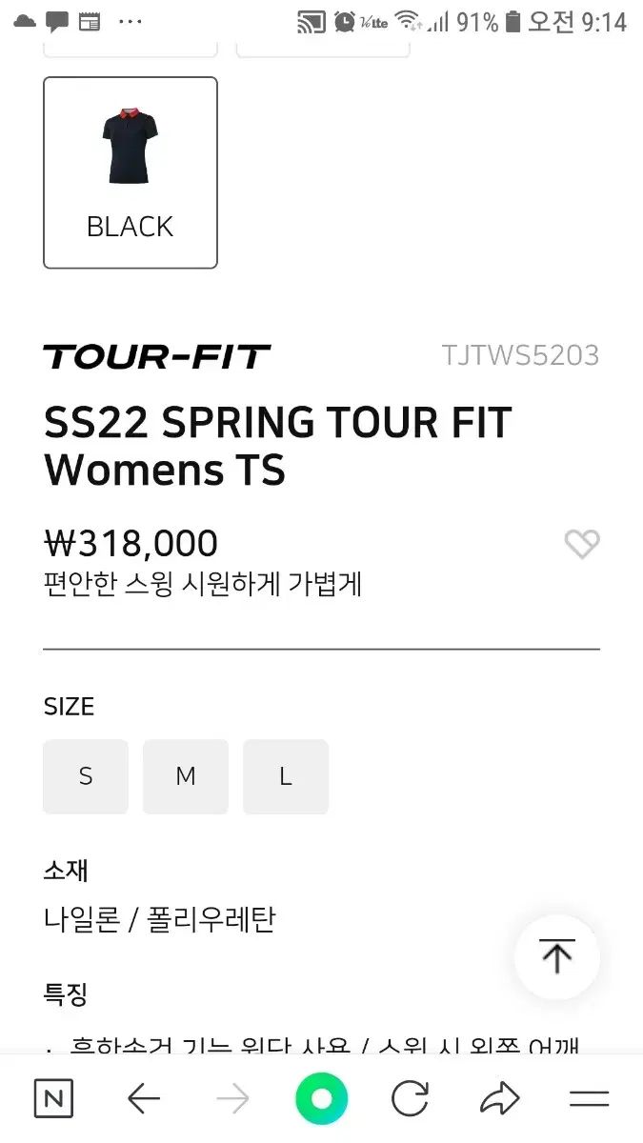Open the browser hamburger menu
The height and width of the screenshot is (1143, 643).
coord(589,1099)
